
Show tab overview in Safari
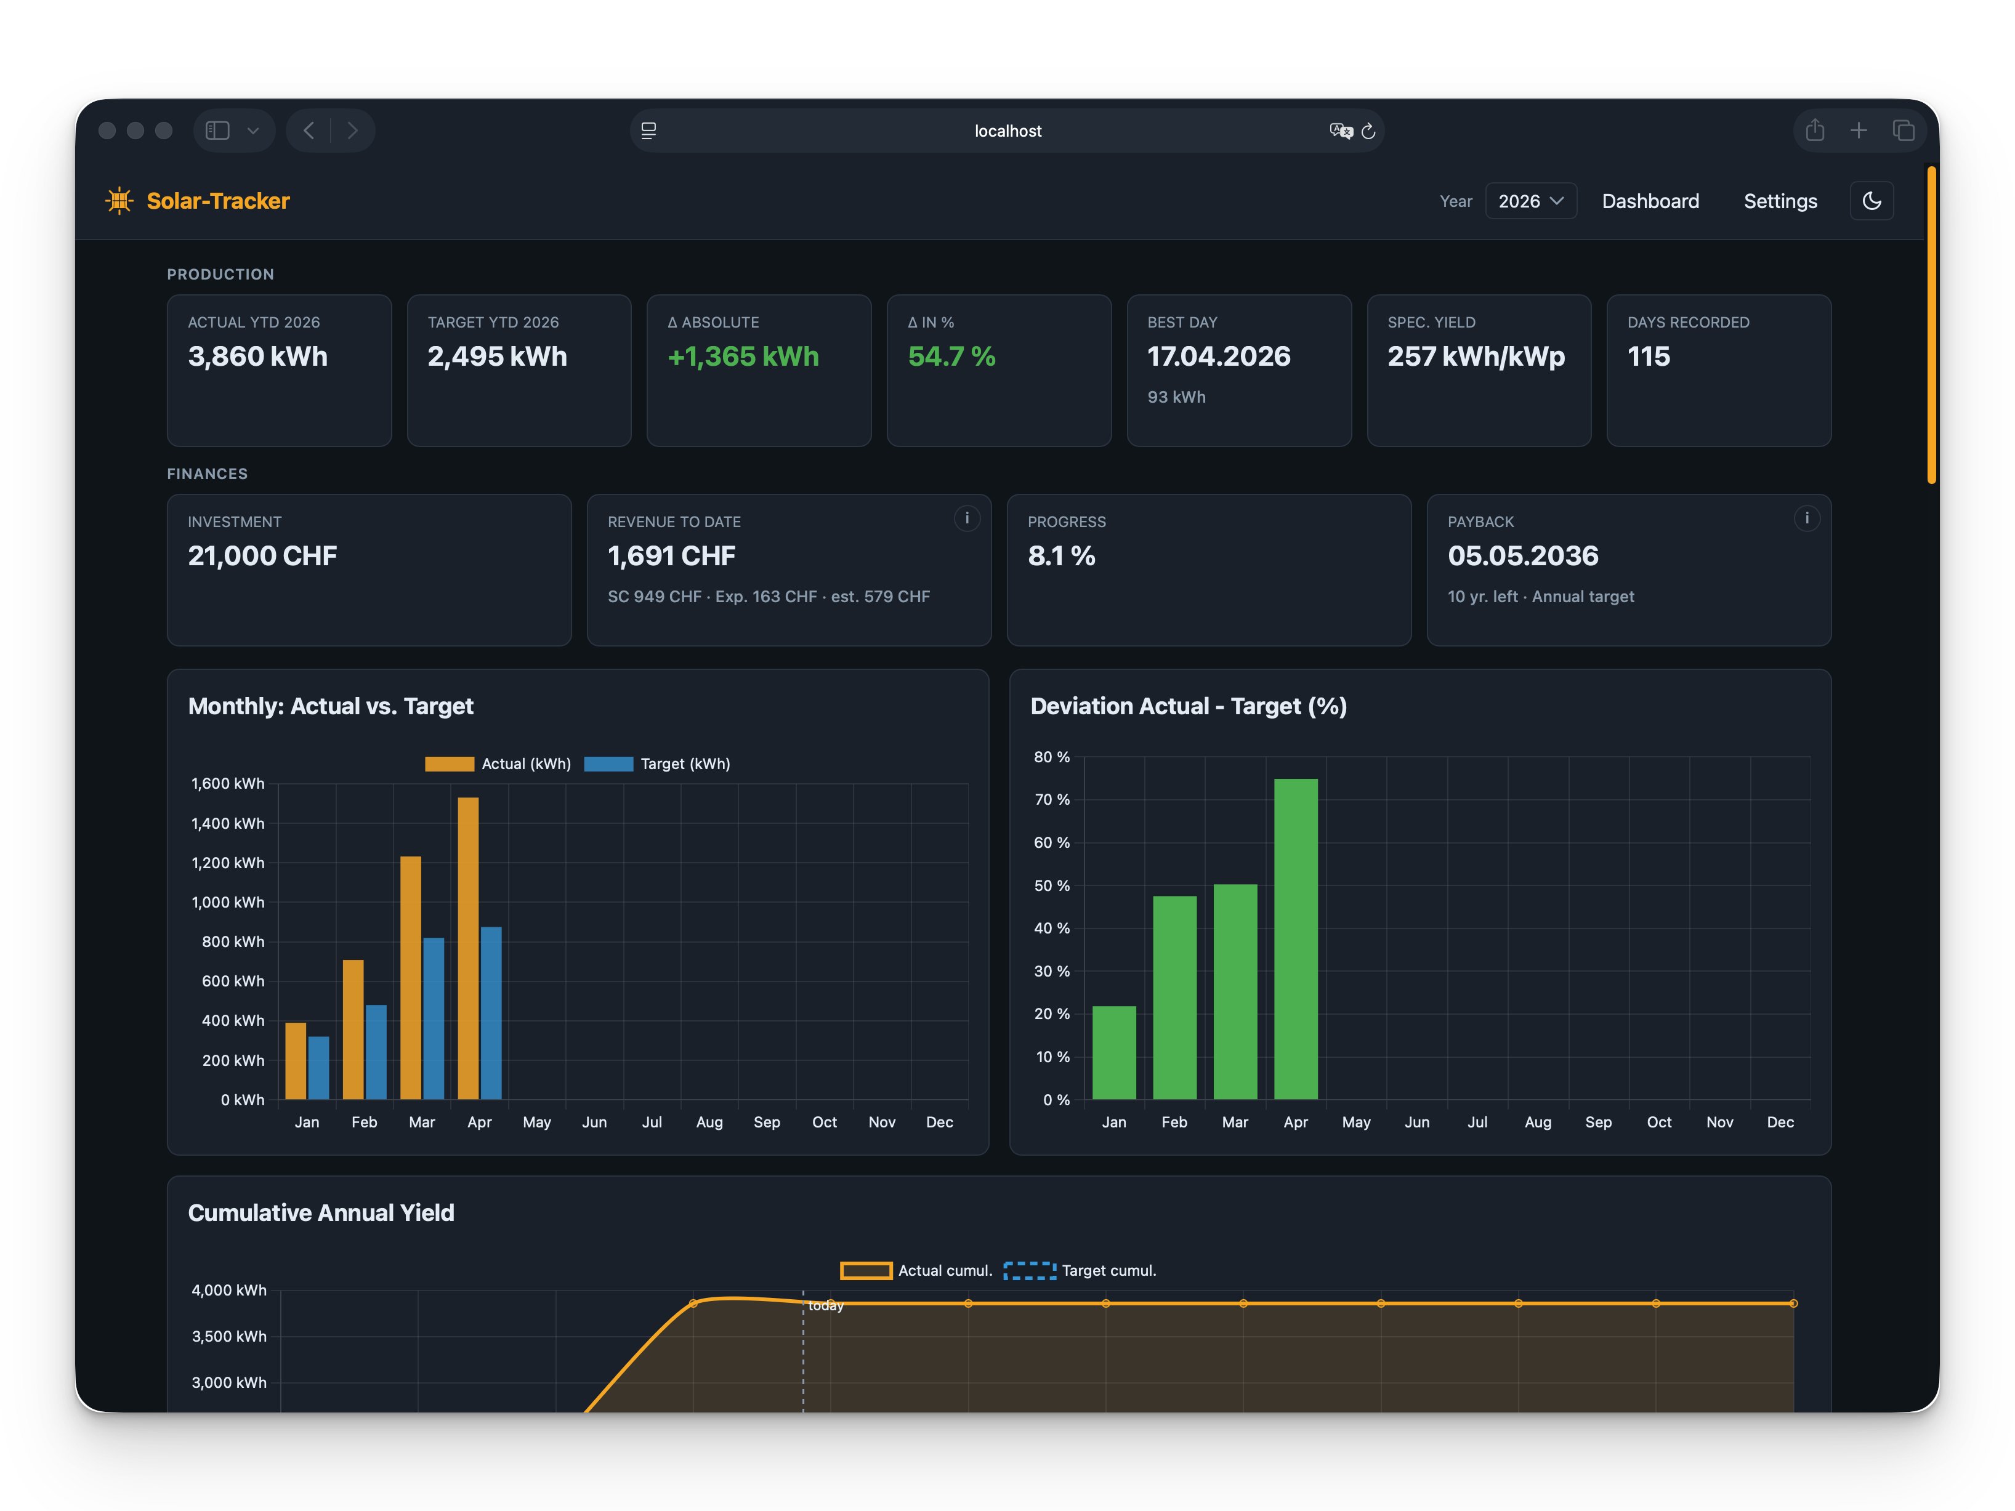click(1903, 131)
